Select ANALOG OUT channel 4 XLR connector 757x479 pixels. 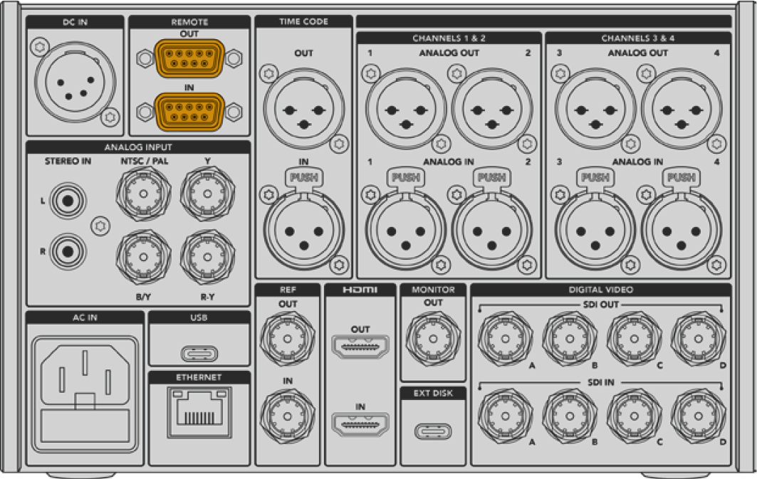pyautogui.click(x=682, y=109)
